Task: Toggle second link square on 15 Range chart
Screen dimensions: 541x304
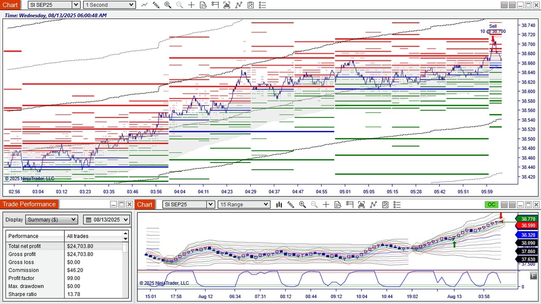Action: pyautogui.click(x=512, y=204)
